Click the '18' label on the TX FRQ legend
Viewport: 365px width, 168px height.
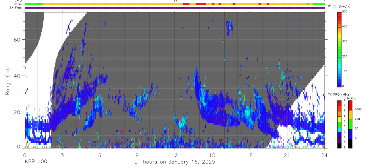pos(344,100)
